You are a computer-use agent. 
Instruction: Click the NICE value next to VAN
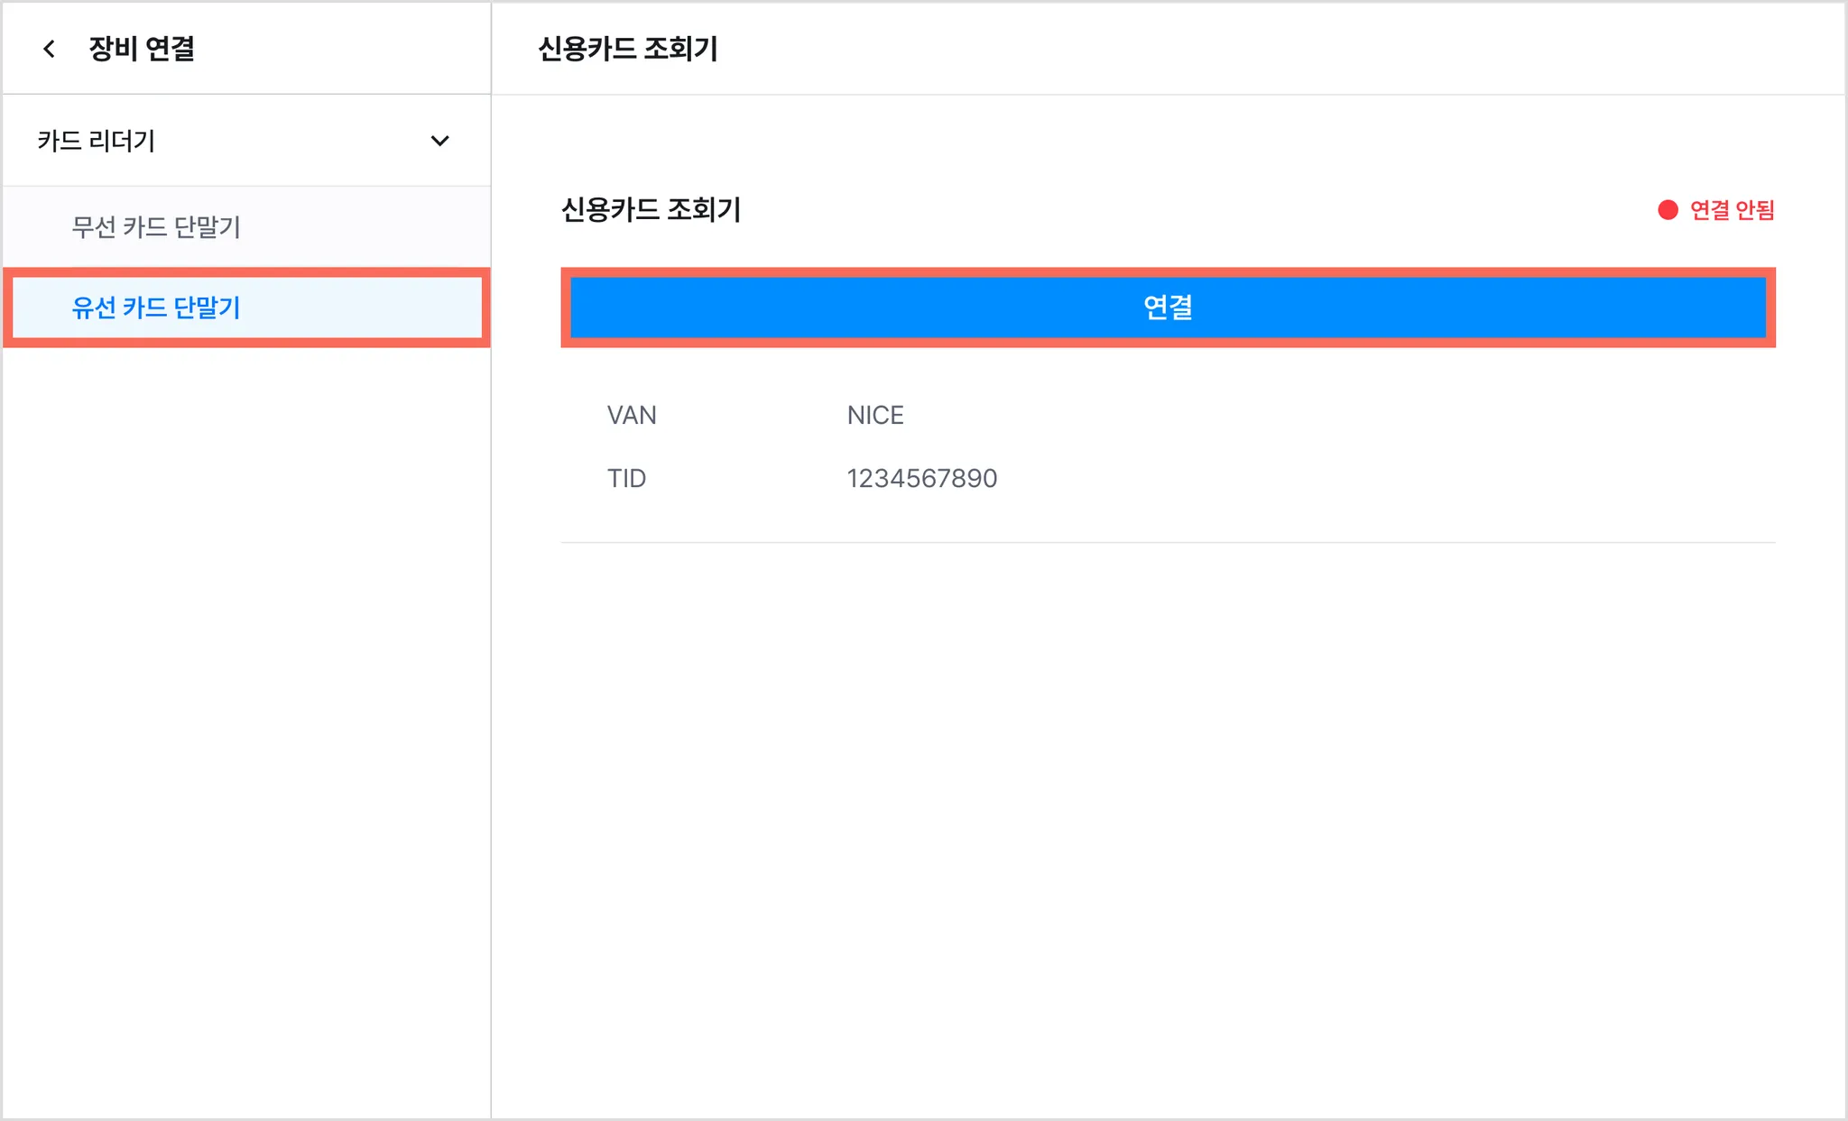875,415
